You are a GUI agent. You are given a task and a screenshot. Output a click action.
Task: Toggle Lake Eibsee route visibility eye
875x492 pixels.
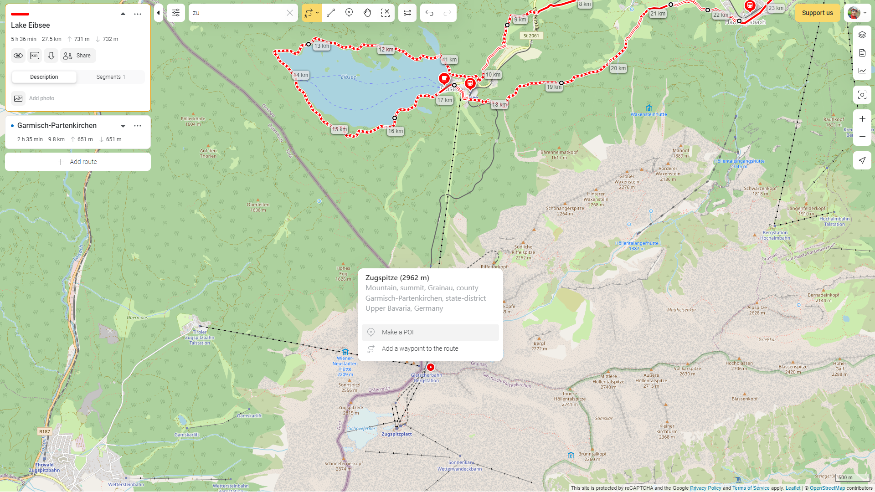coord(18,56)
